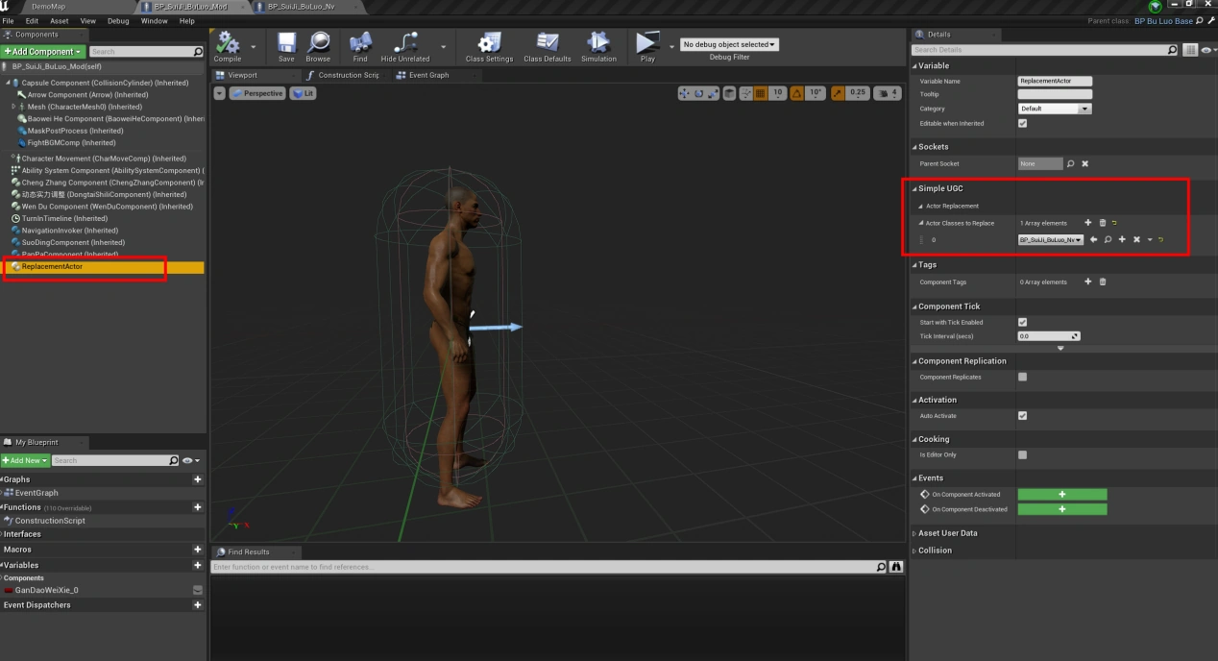This screenshot has width=1218, height=661.
Task: Click the Simulation toolbar icon
Action: coord(598,44)
